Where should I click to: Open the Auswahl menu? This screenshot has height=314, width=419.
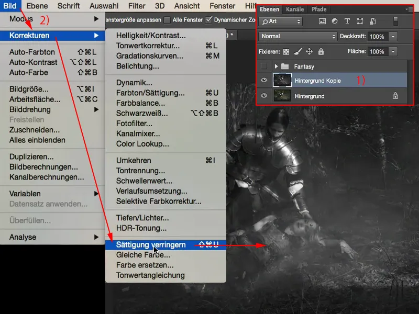coord(104,6)
